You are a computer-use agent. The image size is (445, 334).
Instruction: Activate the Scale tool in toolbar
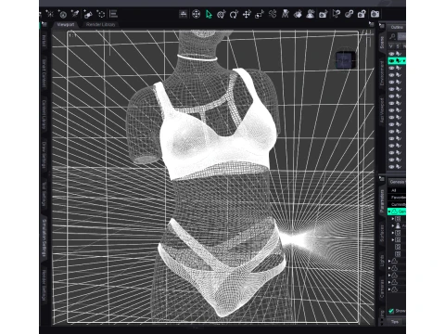click(260, 14)
